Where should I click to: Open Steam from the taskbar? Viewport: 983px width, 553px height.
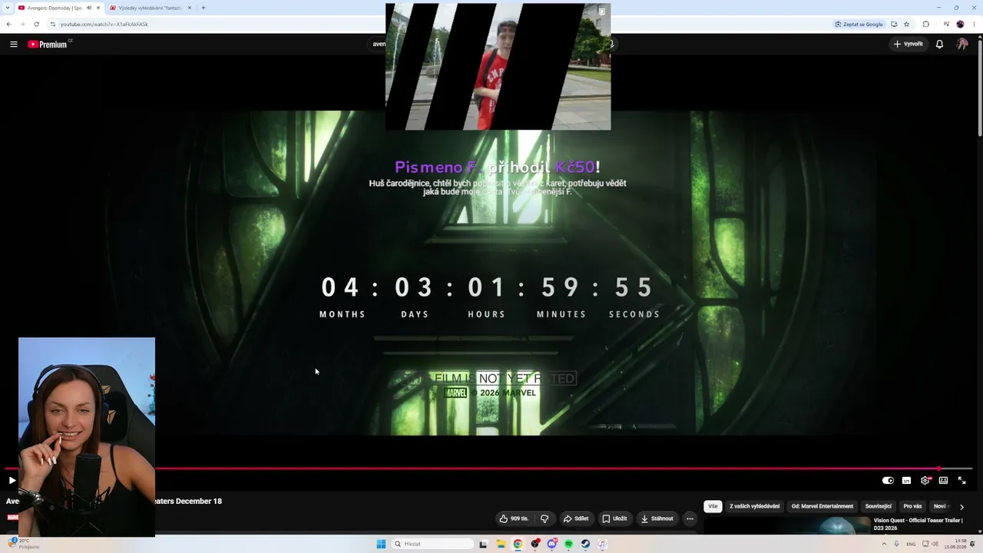pyautogui.click(x=585, y=544)
